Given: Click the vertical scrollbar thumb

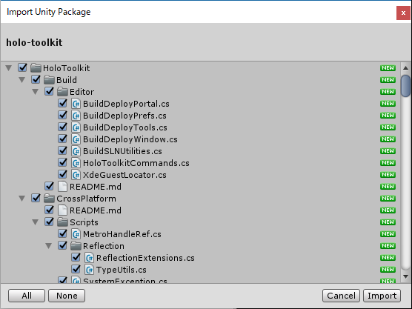Looking at the screenshot, I should [x=405, y=86].
